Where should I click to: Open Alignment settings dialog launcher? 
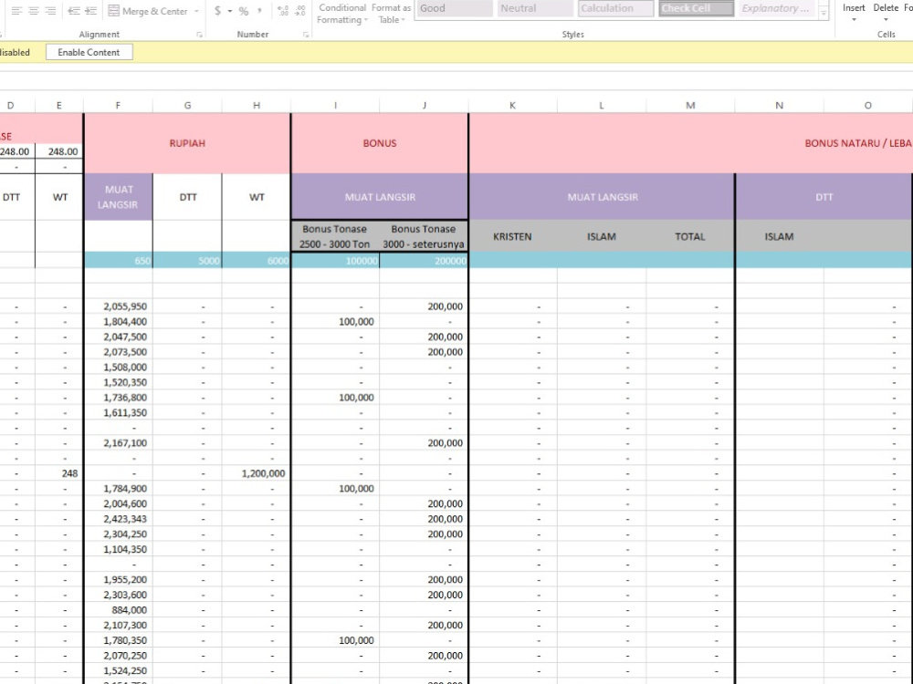click(x=199, y=35)
